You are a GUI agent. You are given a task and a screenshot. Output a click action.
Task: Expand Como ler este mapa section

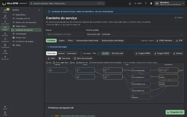(x=115, y=47)
